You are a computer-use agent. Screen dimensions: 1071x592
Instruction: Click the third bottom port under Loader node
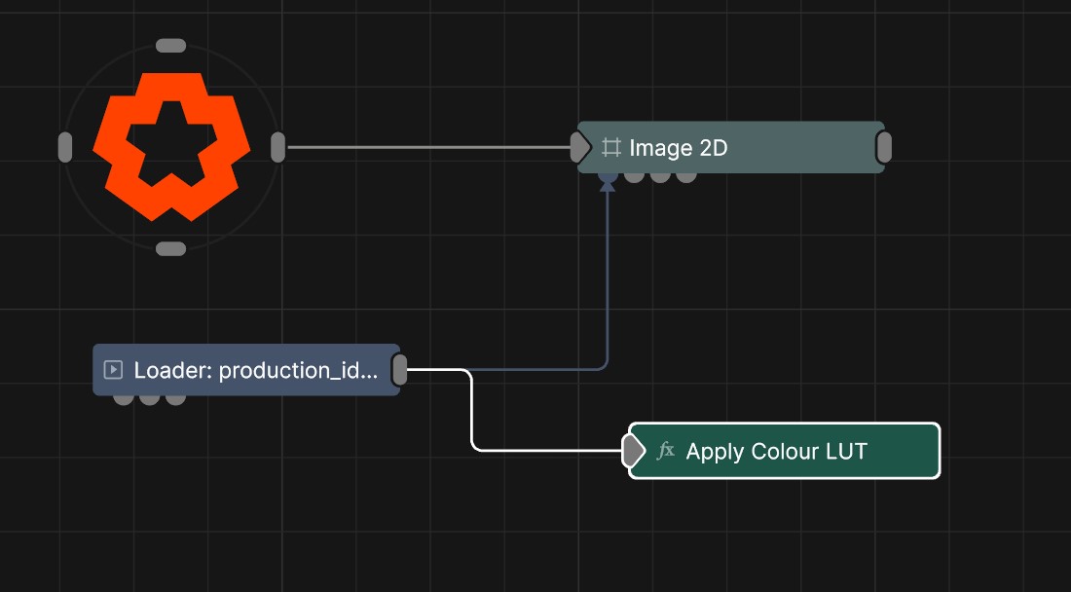point(175,398)
